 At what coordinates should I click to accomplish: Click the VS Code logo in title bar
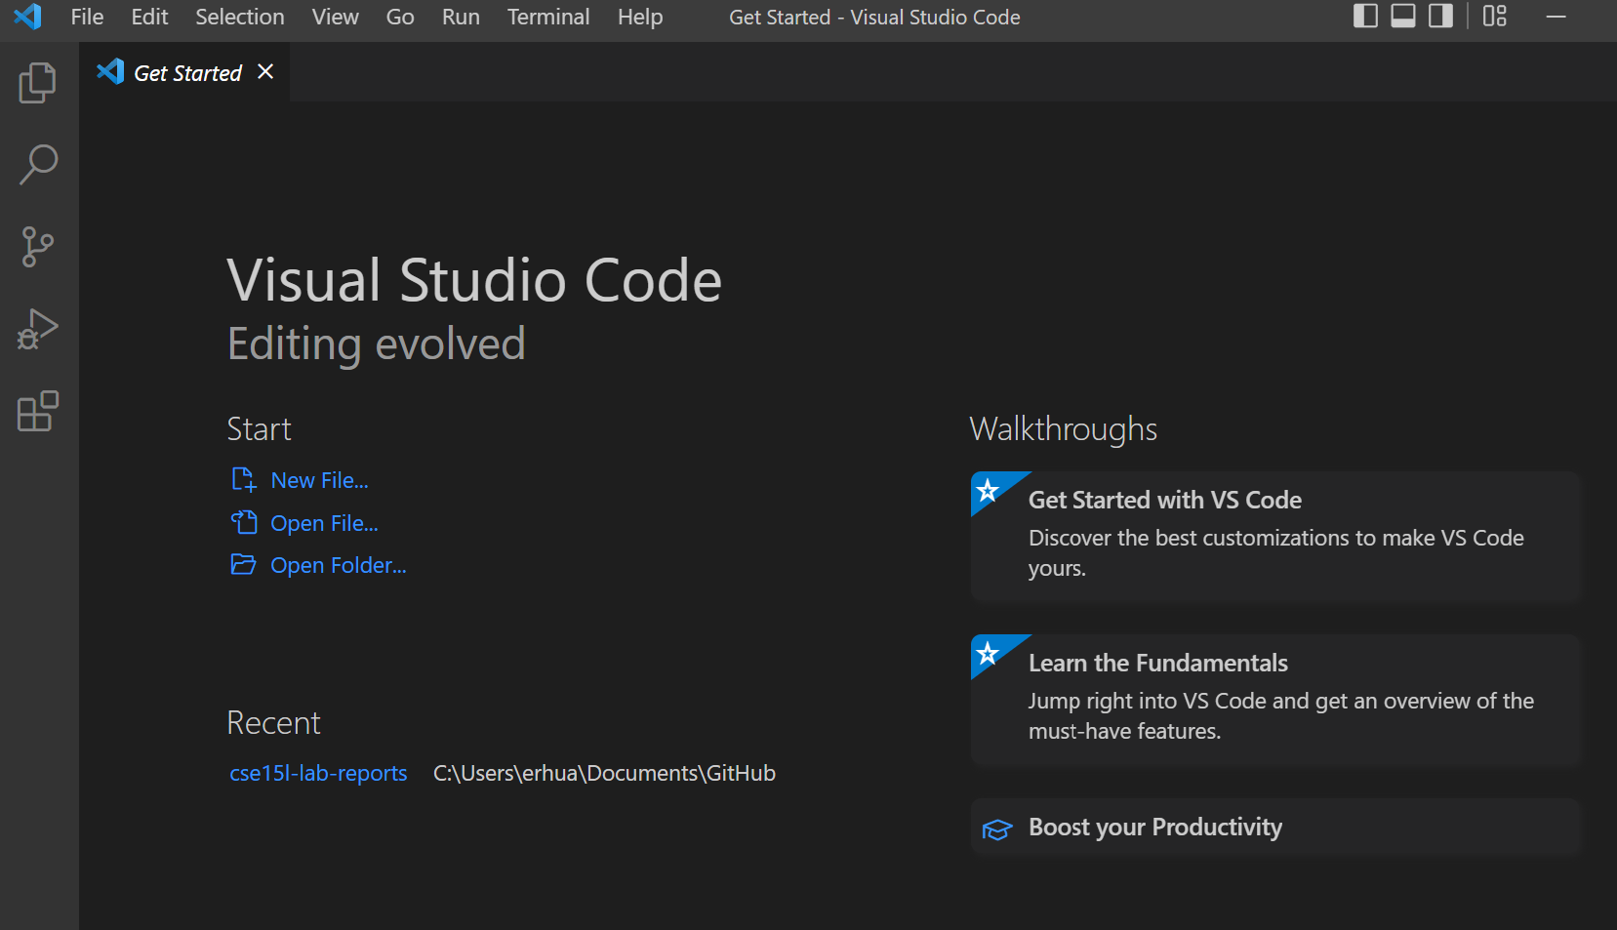[x=28, y=17]
